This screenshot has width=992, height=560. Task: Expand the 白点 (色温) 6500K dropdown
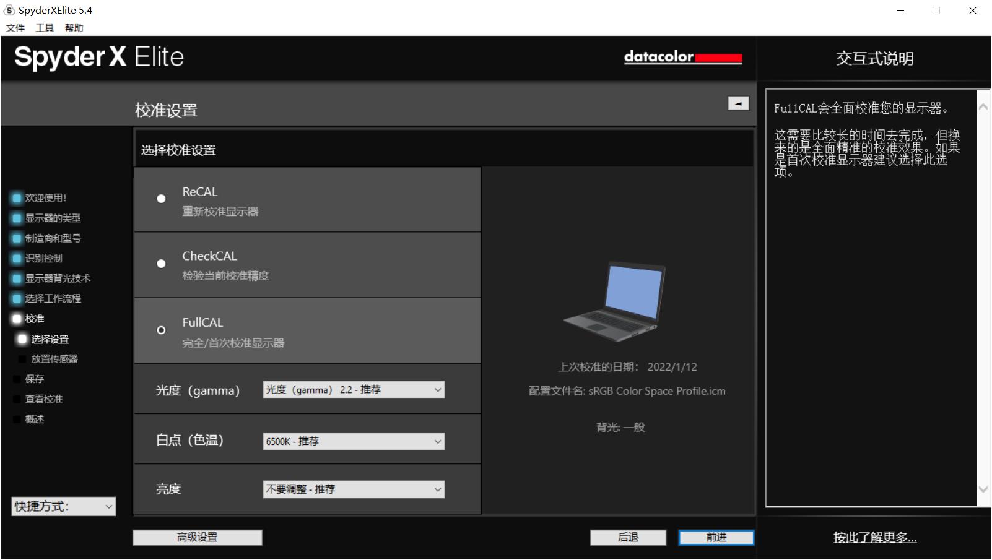[x=354, y=441]
